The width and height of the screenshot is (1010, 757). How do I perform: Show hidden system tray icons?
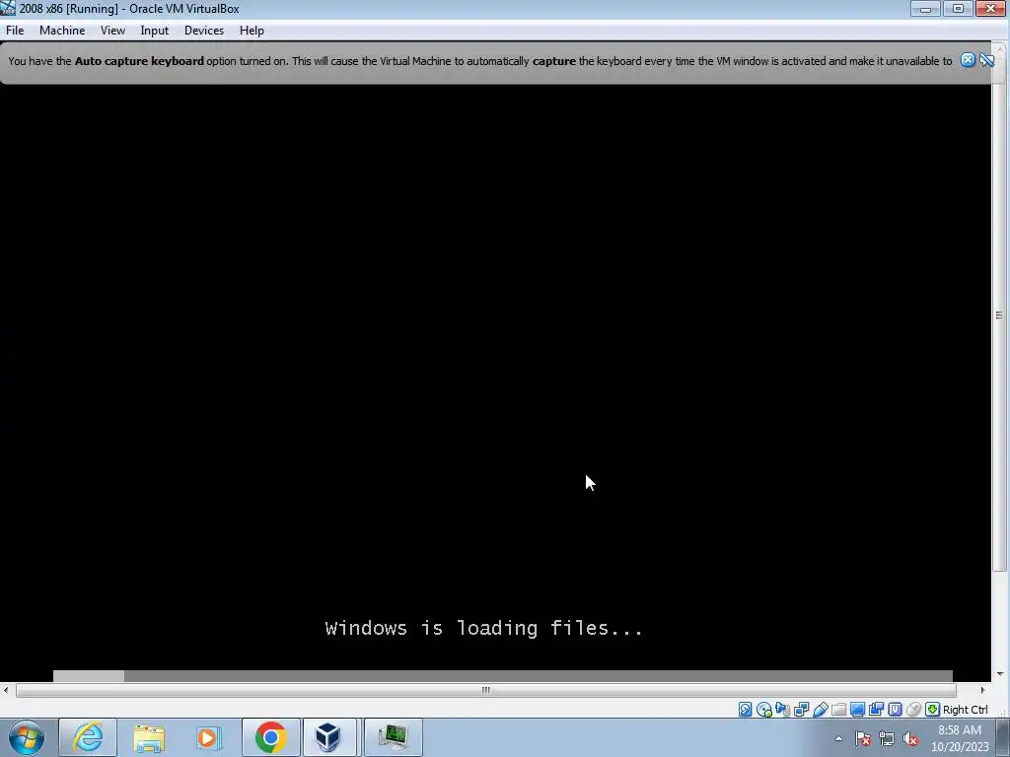coord(838,739)
